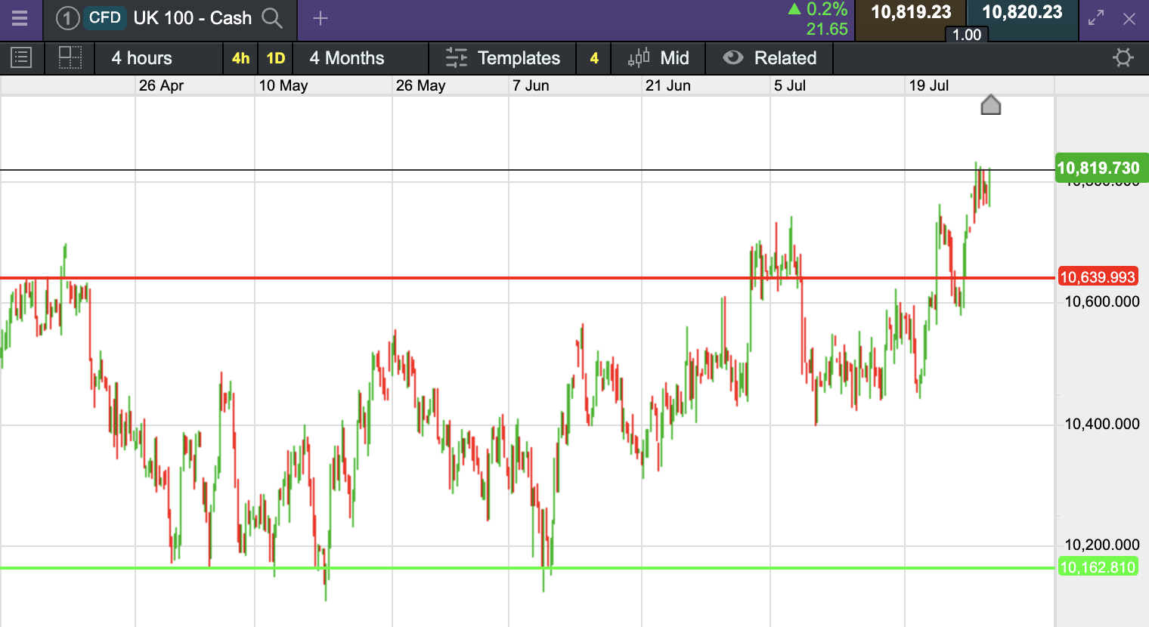The height and width of the screenshot is (627, 1149).
Task: Click the home marker icon on chart
Action: click(990, 105)
